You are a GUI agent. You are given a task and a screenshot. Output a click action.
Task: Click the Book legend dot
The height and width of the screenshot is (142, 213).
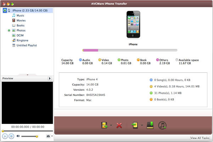pyautogui.click(x=138, y=60)
